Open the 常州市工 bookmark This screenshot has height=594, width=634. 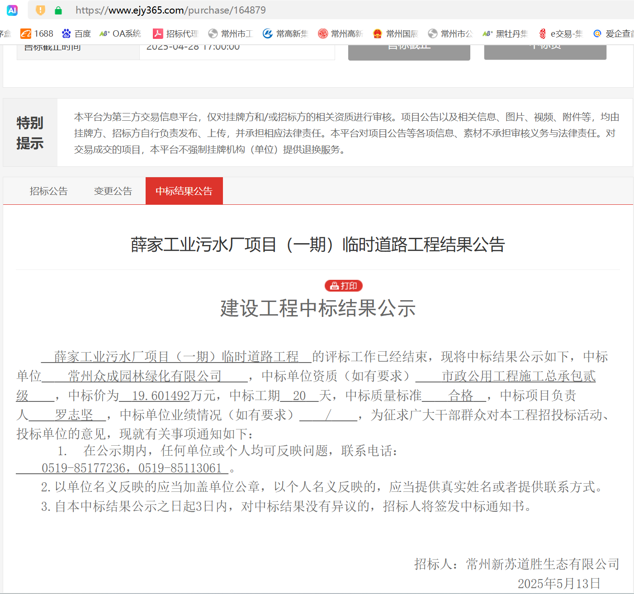(230, 33)
